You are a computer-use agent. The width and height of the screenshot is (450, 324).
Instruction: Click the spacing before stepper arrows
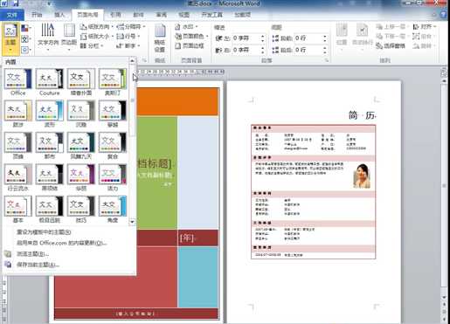325,38
